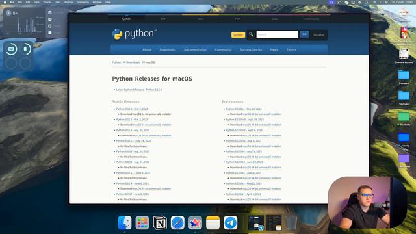Open Notes from the Dock
Screen dimensions: 416x234
pos(213,222)
